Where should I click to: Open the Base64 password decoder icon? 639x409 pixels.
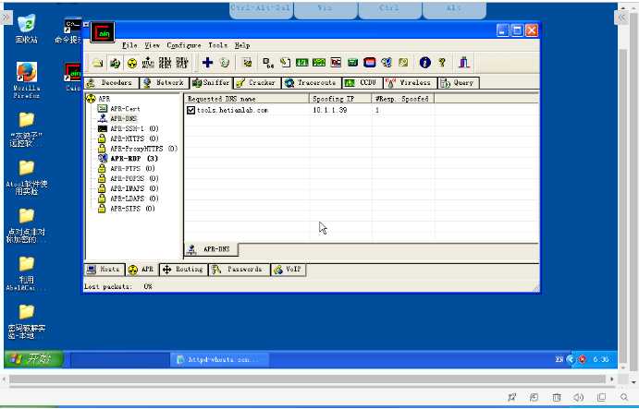click(x=268, y=63)
